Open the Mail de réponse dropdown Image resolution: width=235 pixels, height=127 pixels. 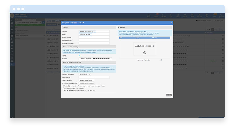(87, 80)
